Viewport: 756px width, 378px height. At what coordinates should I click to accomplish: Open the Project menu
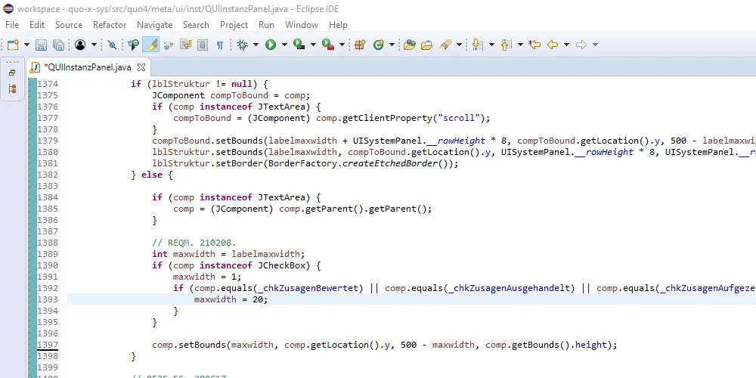click(x=234, y=25)
